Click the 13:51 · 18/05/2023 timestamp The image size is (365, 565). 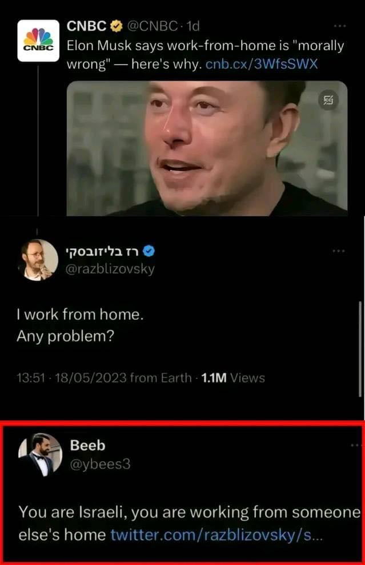tap(71, 378)
